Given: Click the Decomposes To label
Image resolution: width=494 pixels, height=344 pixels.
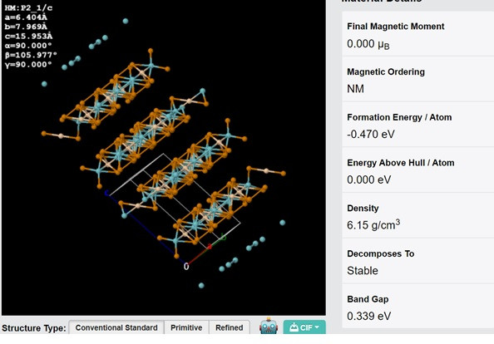Looking at the screenshot, I should [380, 253].
